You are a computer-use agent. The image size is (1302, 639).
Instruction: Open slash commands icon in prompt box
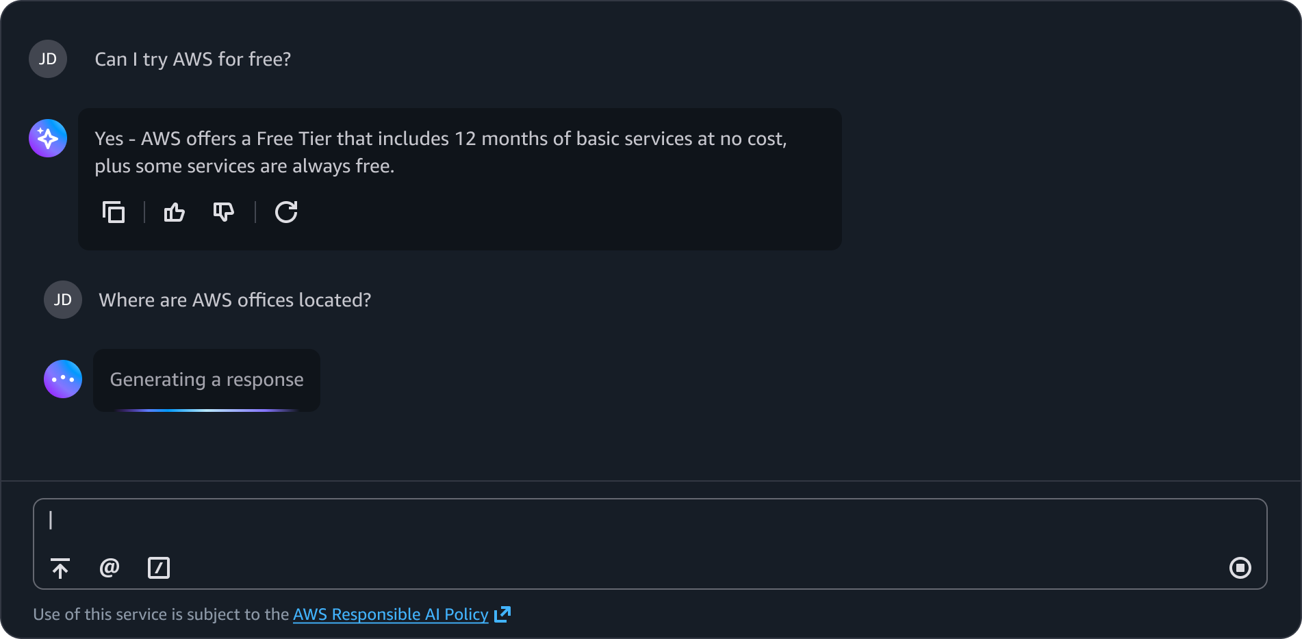point(159,568)
